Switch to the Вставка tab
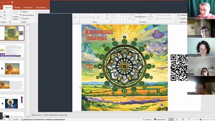The width and height of the screenshot is (215, 121). click(x=17, y=7)
